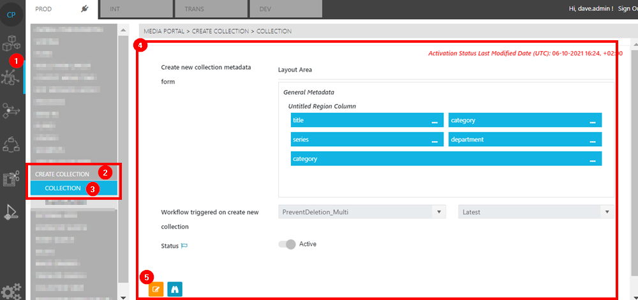Open the cubes module icon in sidebar
The height and width of the screenshot is (300, 638).
[x=11, y=45]
